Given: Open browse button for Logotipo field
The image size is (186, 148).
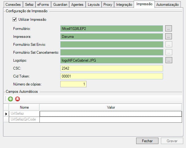Looking at the screenshot, I should (169, 60).
